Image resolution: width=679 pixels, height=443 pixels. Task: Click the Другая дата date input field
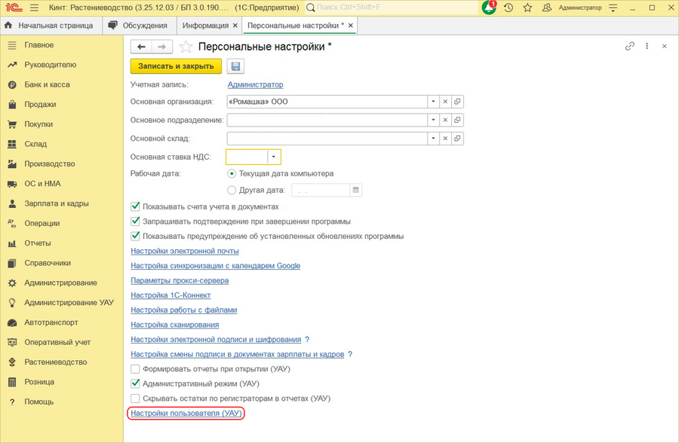pyautogui.click(x=321, y=190)
